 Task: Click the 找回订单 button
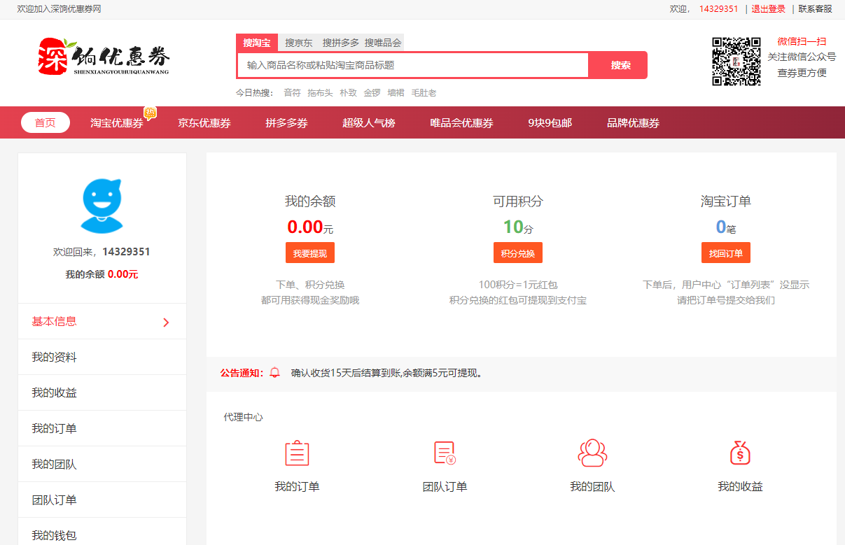point(725,253)
